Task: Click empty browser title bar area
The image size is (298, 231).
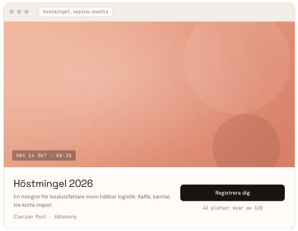Action: (x=203, y=12)
